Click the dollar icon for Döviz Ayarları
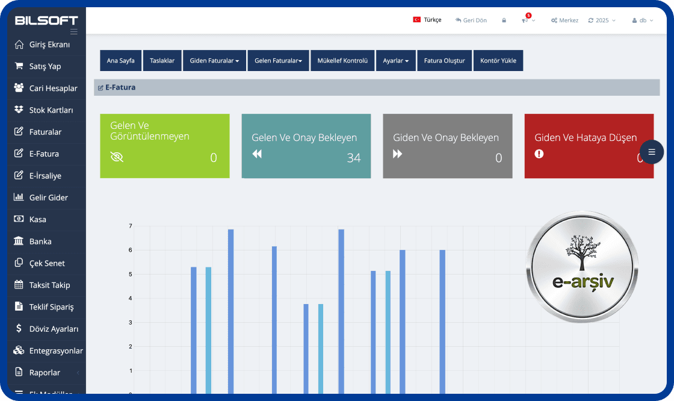Viewport: 674px width, 401px height. pos(19,328)
